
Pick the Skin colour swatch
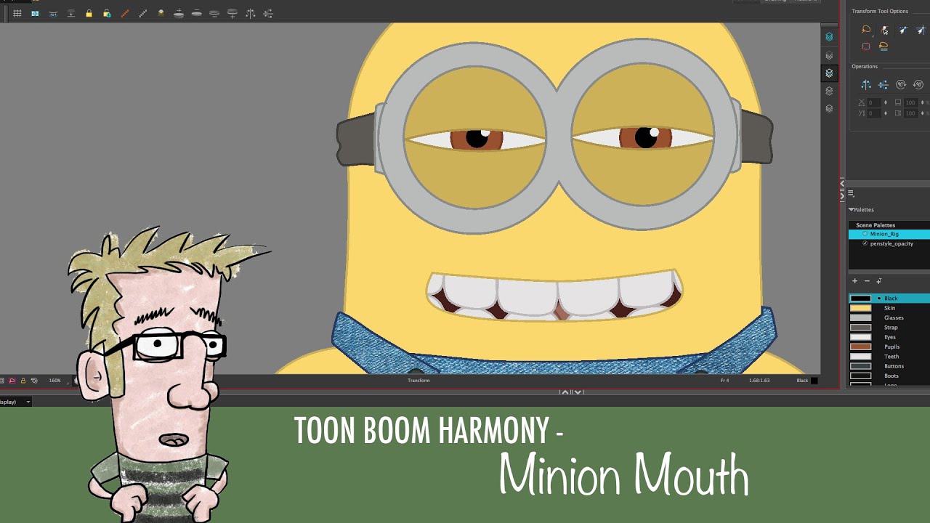[861, 308]
